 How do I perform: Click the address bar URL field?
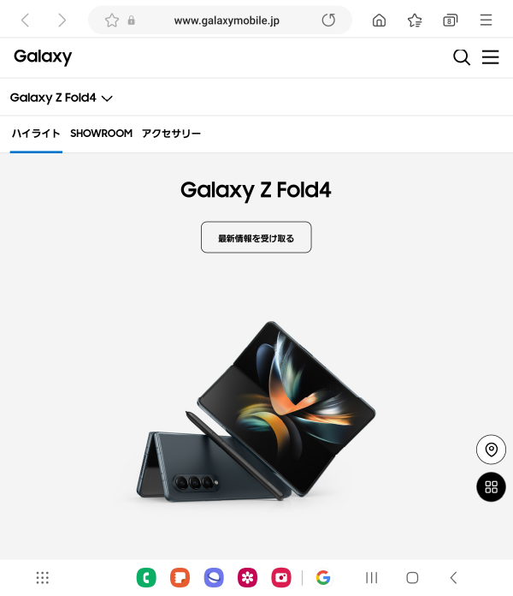(227, 21)
